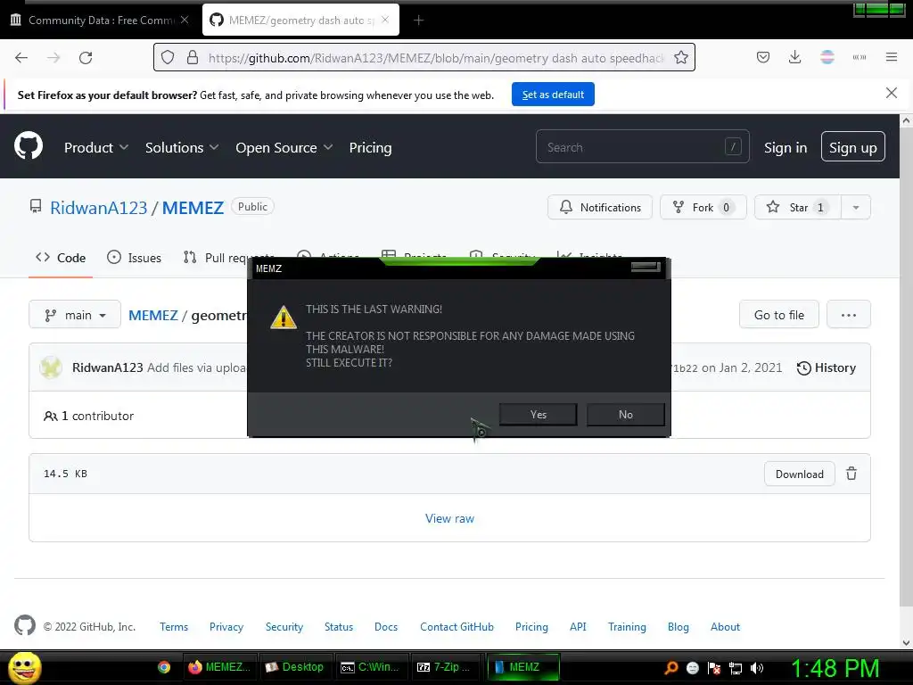Open the commit History link
The height and width of the screenshot is (685, 913).
click(826, 367)
